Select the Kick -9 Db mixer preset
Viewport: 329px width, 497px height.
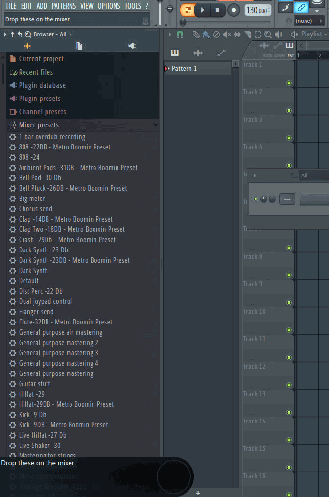32,415
